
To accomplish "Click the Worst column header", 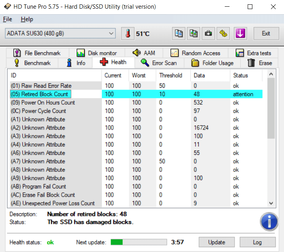I will [142, 75].
